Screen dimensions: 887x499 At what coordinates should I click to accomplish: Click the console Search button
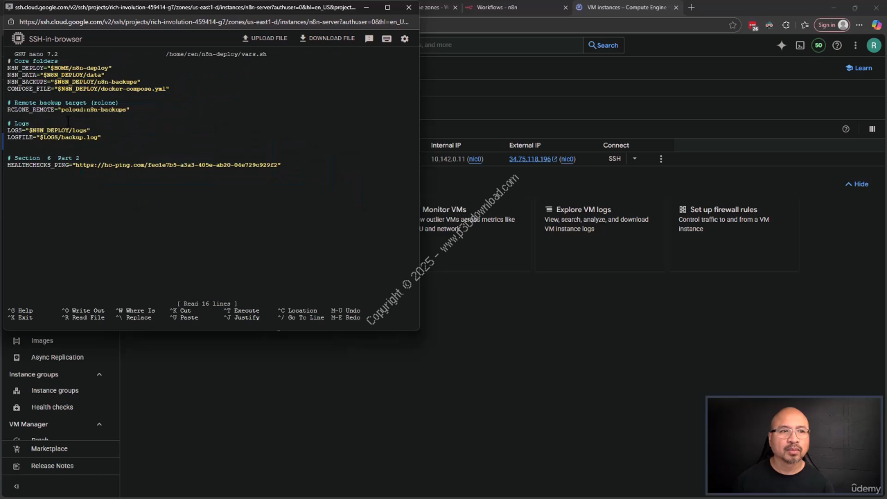pos(603,45)
